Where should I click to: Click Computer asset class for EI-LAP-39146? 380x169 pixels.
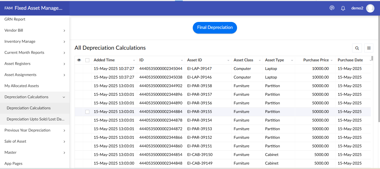(x=242, y=77)
